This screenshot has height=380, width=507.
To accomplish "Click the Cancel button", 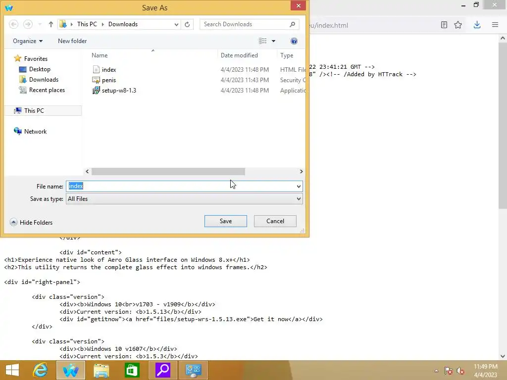I will coord(275,221).
